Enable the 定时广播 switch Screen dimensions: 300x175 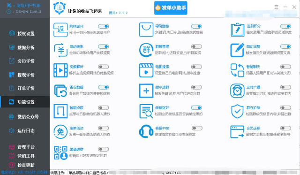pos(285,87)
